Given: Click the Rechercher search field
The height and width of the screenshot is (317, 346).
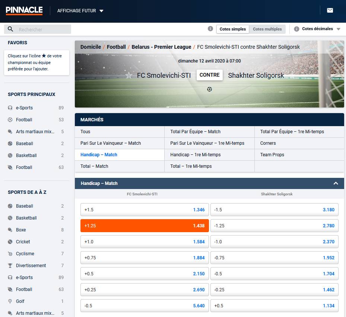Looking at the screenshot, I should (43, 29).
